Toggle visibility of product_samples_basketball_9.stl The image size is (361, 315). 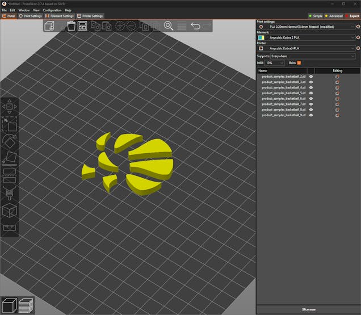(311, 115)
